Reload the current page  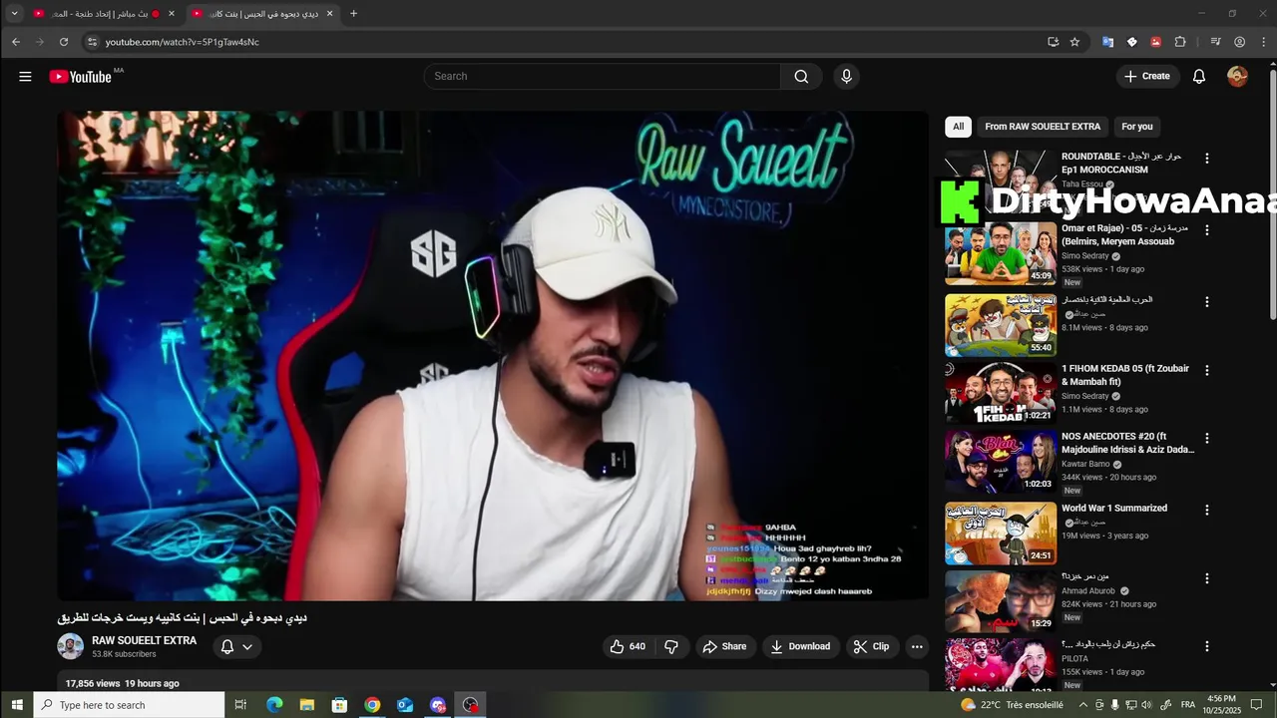click(64, 42)
